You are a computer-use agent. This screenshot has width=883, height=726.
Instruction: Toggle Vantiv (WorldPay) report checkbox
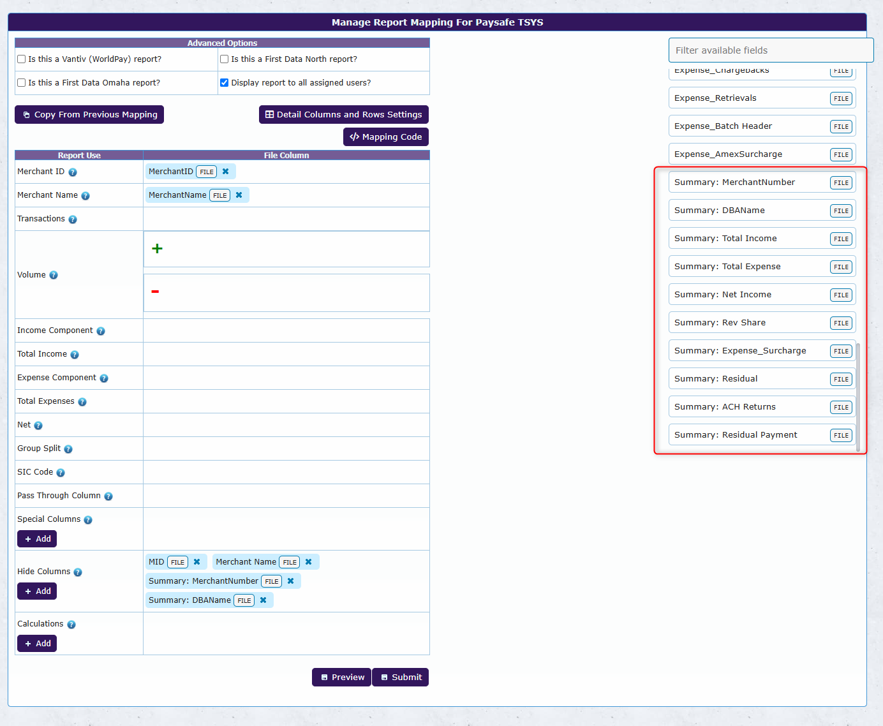pyautogui.click(x=22, y=59)
